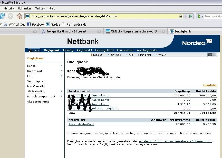Click the Firefox Home toolbar icon
Viewport: 222px width, 158px height.
[x=19, y=16]
